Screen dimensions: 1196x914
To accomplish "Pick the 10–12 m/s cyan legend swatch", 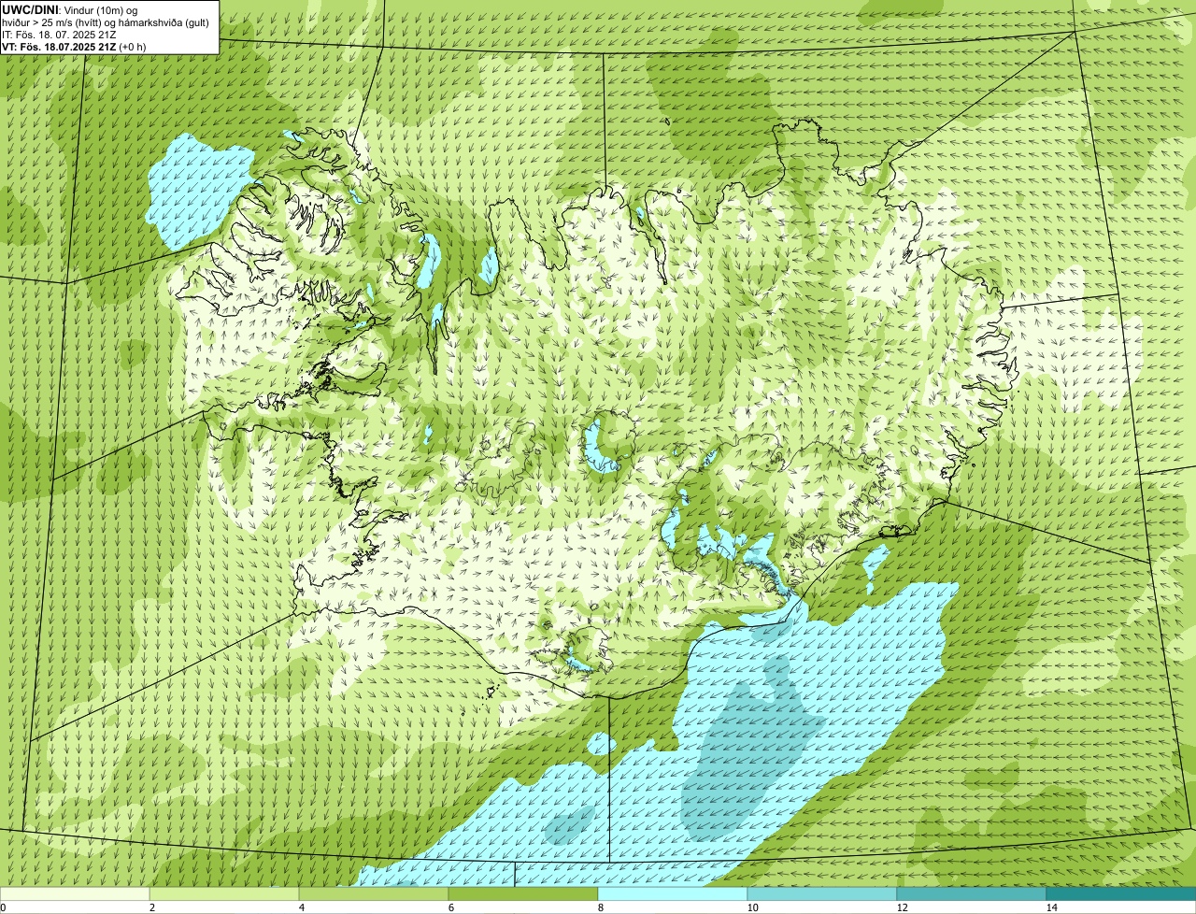I will coord(822,893).
